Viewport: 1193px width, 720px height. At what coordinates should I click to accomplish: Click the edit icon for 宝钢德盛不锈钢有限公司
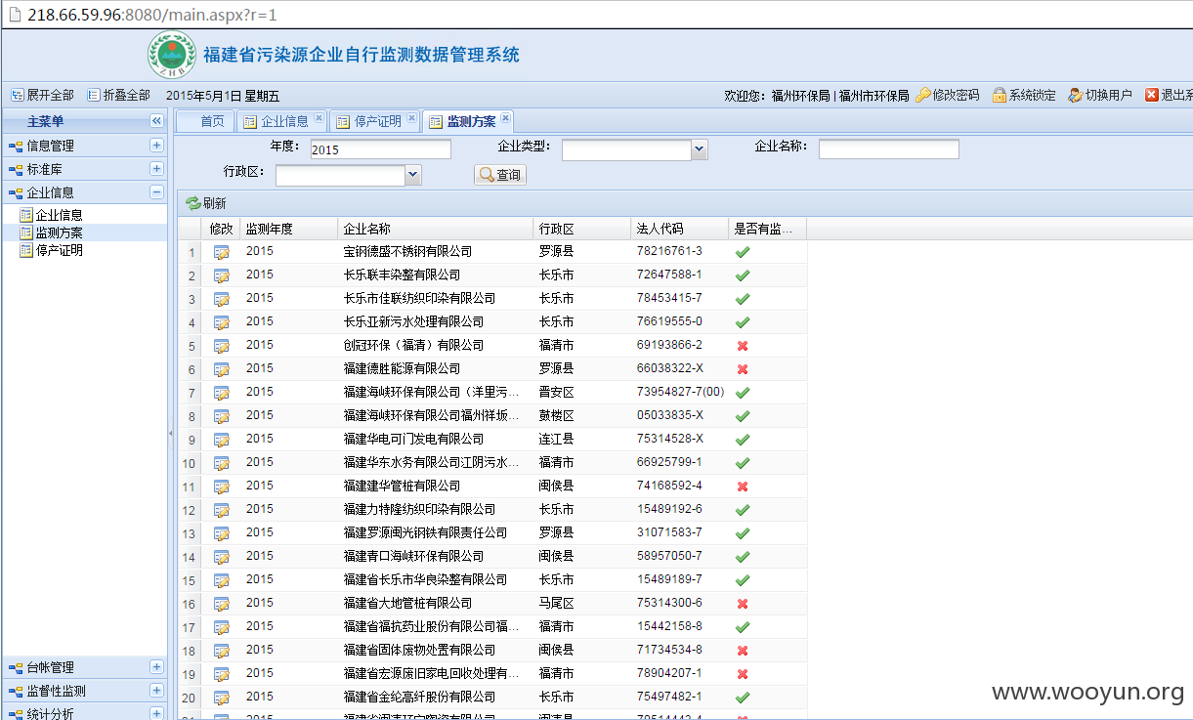pyautogui.click(x=222, y=252)
